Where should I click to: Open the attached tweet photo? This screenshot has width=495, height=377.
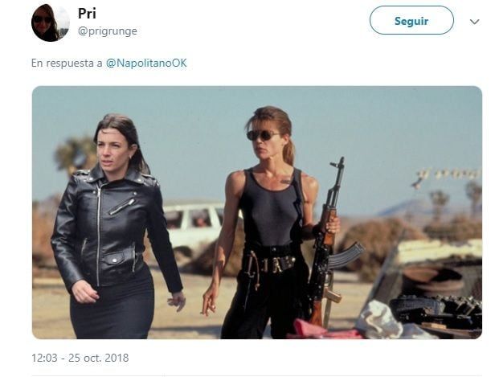pyautogui.click(x=257, y=212)
